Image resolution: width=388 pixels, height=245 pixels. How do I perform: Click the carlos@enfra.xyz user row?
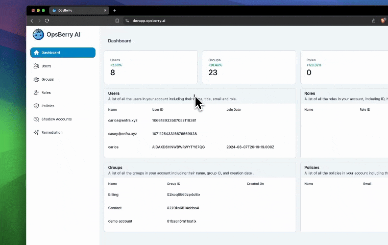click(123, 120)
